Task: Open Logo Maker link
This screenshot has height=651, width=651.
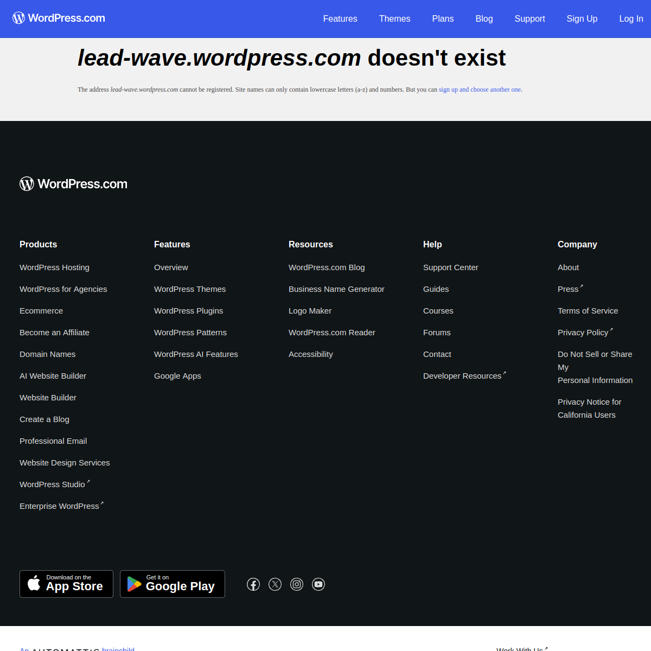Action: point(310,311)
